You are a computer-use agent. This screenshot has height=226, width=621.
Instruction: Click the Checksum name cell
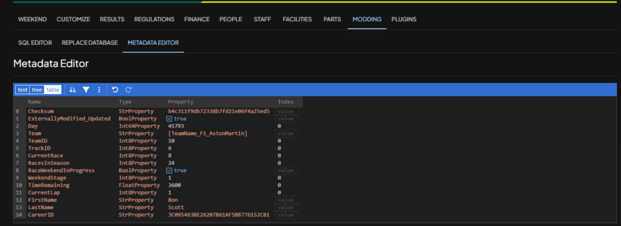click(x=41, y=111)
